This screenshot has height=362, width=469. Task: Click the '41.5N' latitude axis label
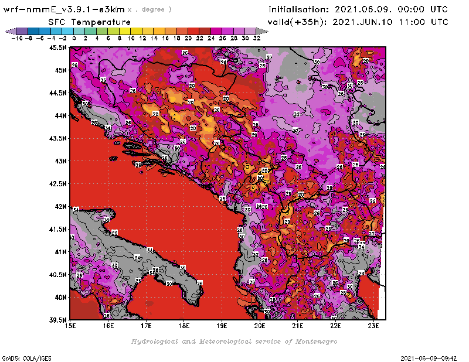[57, 229]
